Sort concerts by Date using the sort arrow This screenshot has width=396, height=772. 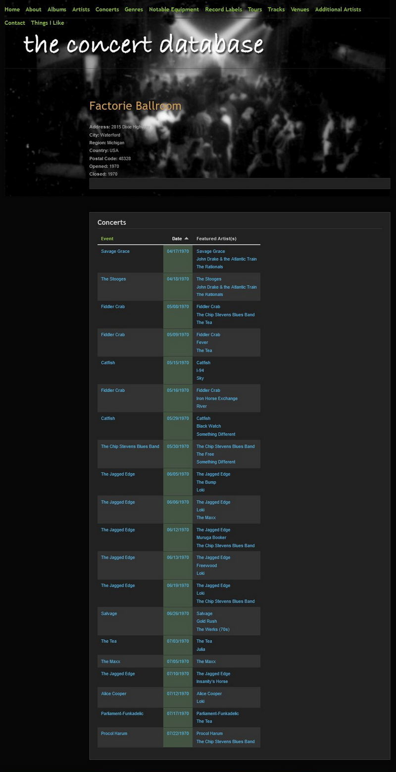187,238
